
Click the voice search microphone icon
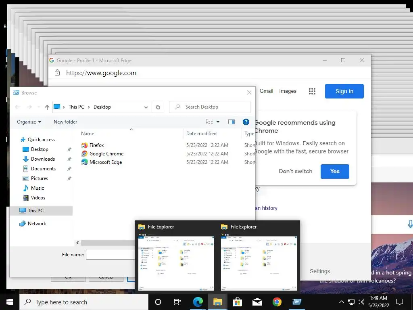[410, 224]
